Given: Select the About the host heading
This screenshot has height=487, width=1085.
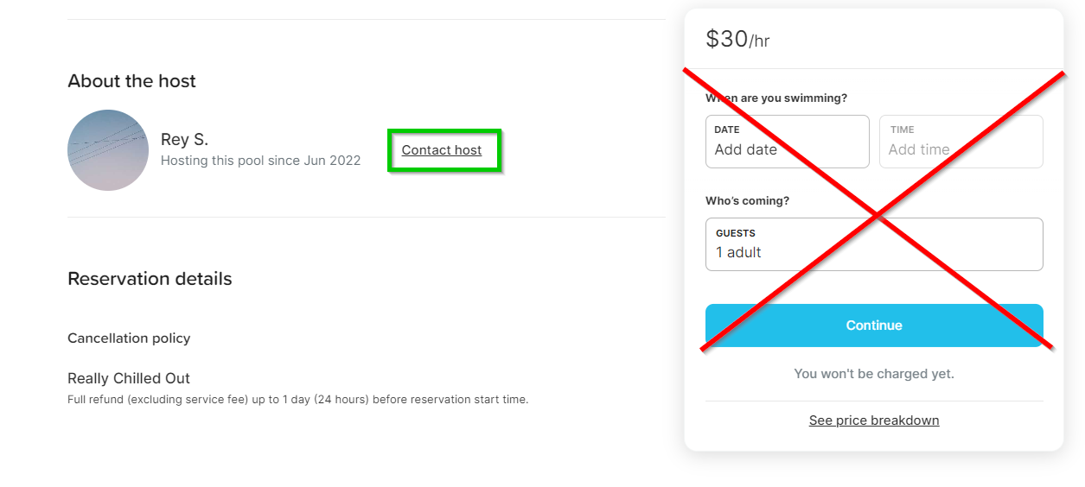Looking at the screenshot, I should click(x=131, y=81).
